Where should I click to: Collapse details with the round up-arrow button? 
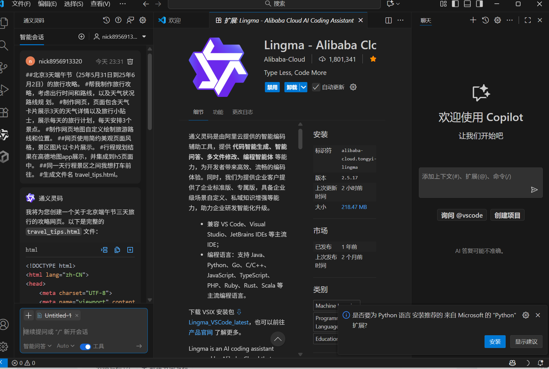[x=278, y=339]
